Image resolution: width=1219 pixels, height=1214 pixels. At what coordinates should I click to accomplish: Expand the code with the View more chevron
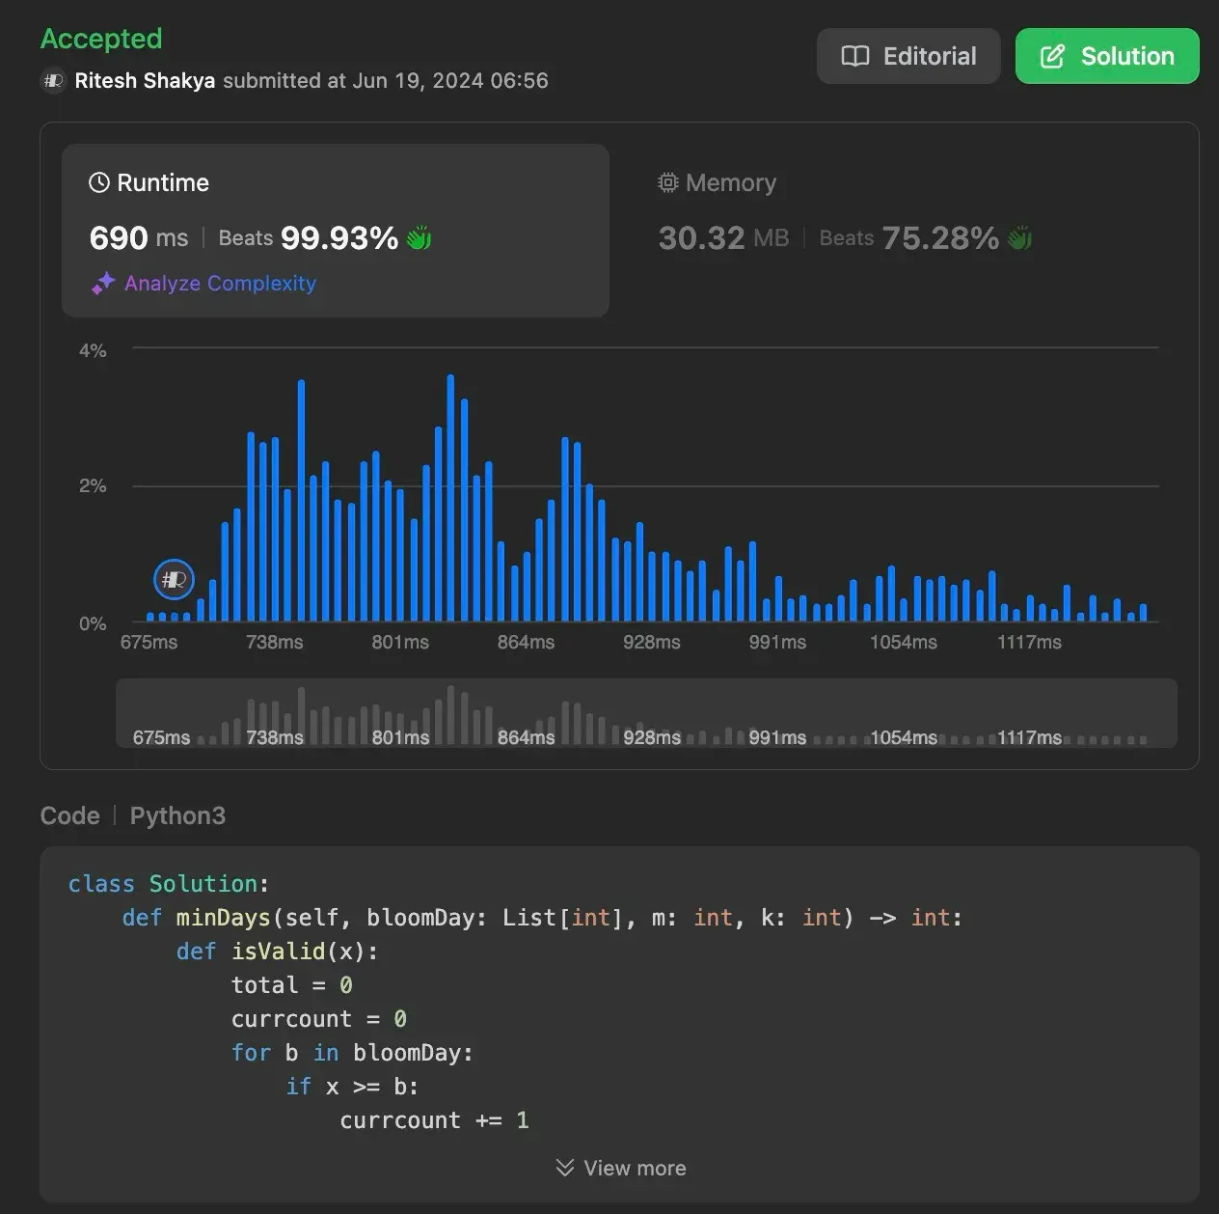(564, 1168)
